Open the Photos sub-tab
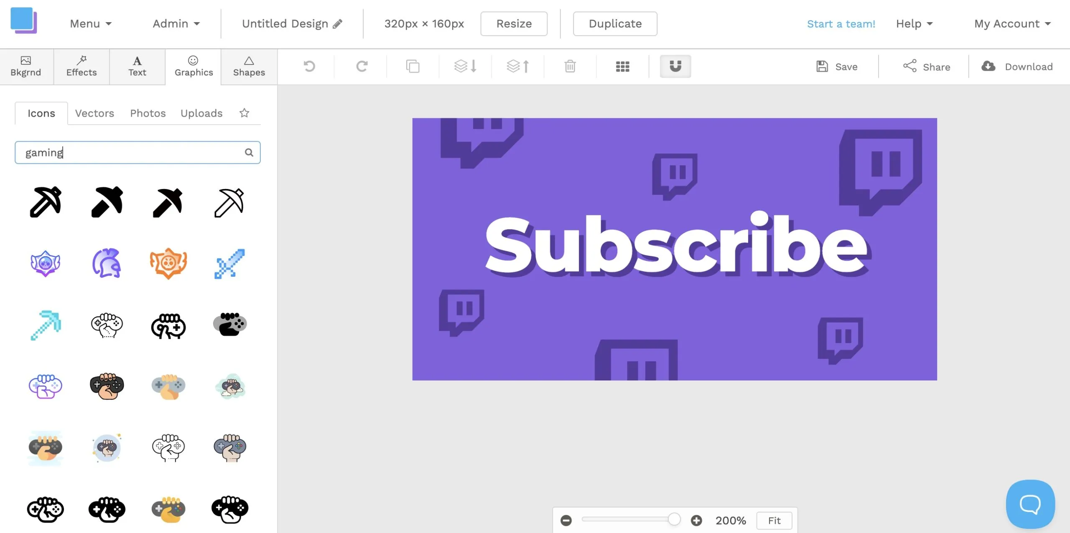The height and width of the screenshot is (533, 1070). 148,113
